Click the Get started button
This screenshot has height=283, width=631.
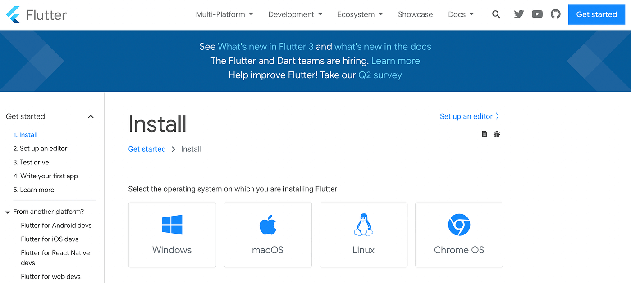tap(596, 14)
